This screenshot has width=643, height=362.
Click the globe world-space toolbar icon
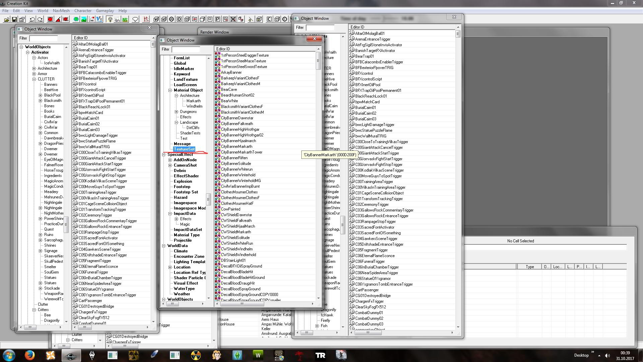[x=76, y=19]
